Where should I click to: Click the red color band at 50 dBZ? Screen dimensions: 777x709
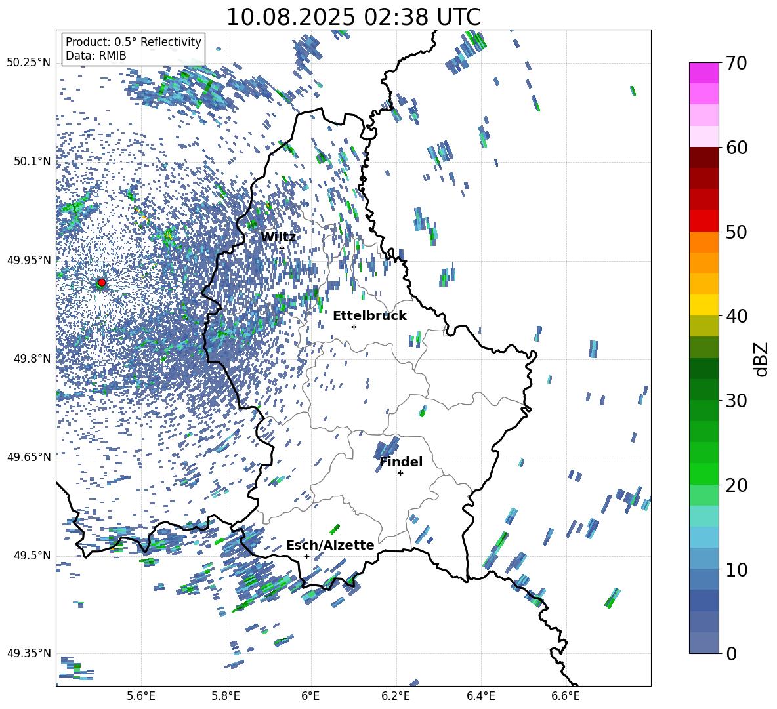[703, 221]
